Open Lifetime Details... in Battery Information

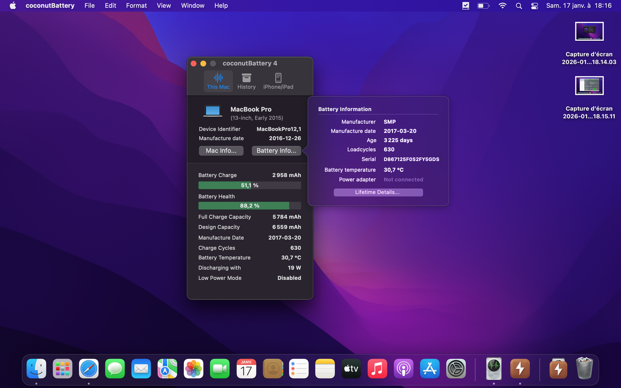tap(378, 193)
